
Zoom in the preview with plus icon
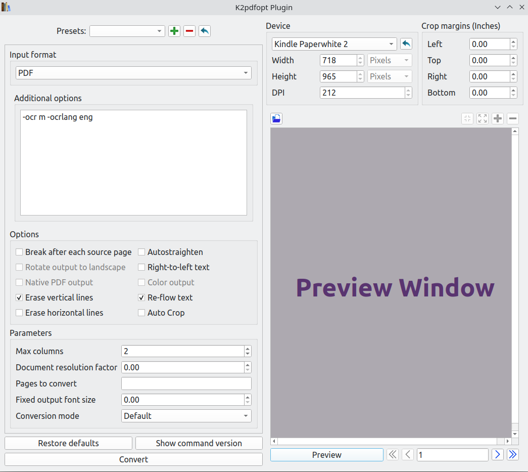pos(498,118)
